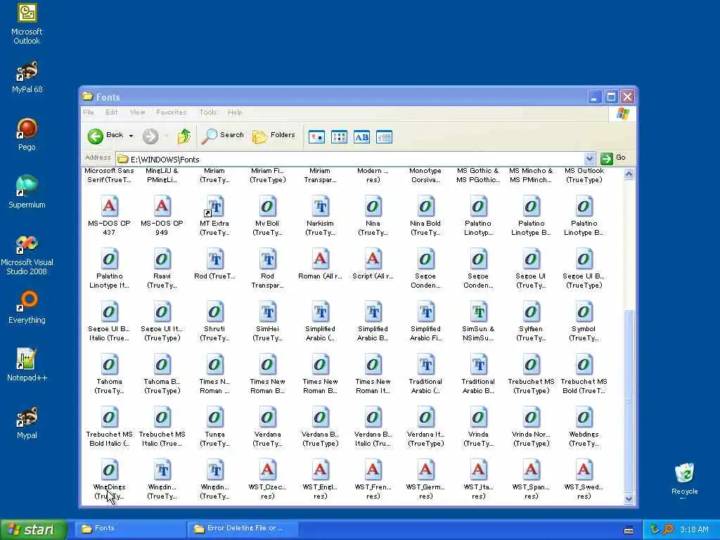This screenshot has width=720, height=540.
Task: Click the Segoe UI (TrueType) font icon
Action: click(531, 259)
